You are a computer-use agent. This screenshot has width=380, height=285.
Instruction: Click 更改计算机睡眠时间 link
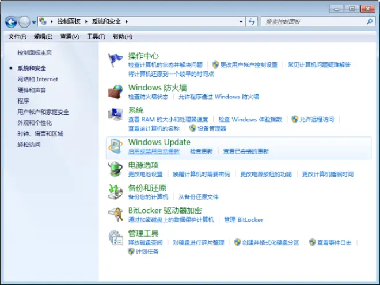328,174
